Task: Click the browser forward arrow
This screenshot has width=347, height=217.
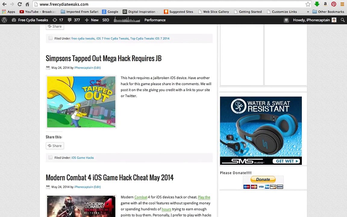Action: point(12,4)
